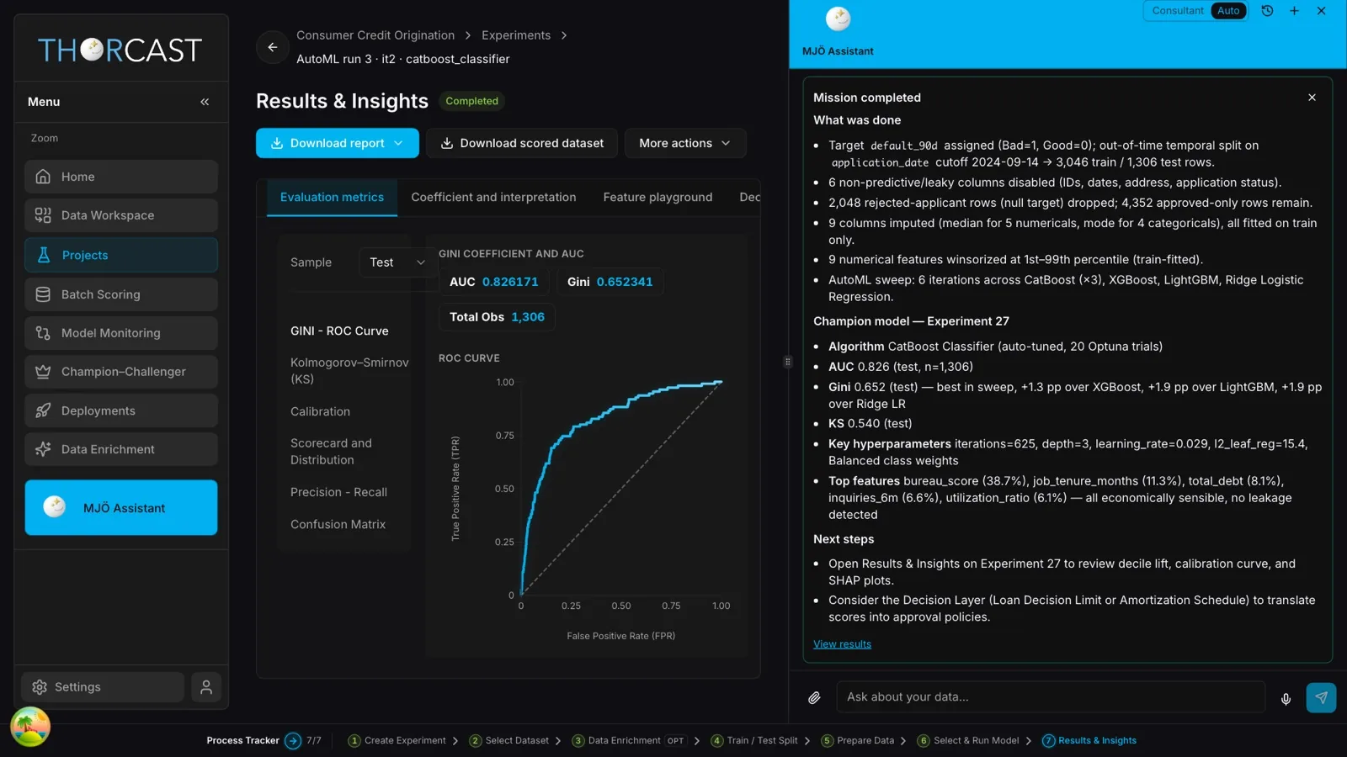Image resolution: width=1347 pixels, height=757 pixels.
Task: Select Precision - Recall view
Action: coord(338,492)
